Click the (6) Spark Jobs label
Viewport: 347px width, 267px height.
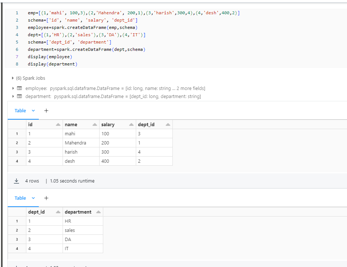(x=30, y=78)
